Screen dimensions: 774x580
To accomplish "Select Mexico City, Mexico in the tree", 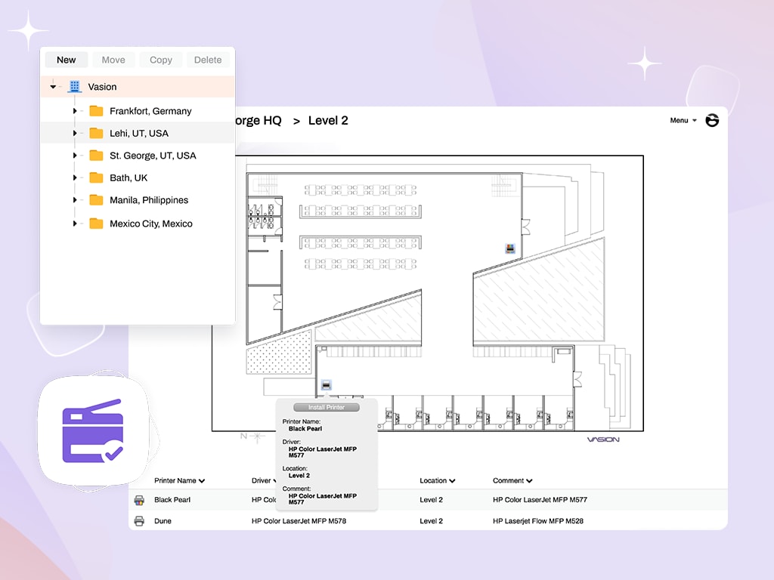I will 150,224.
